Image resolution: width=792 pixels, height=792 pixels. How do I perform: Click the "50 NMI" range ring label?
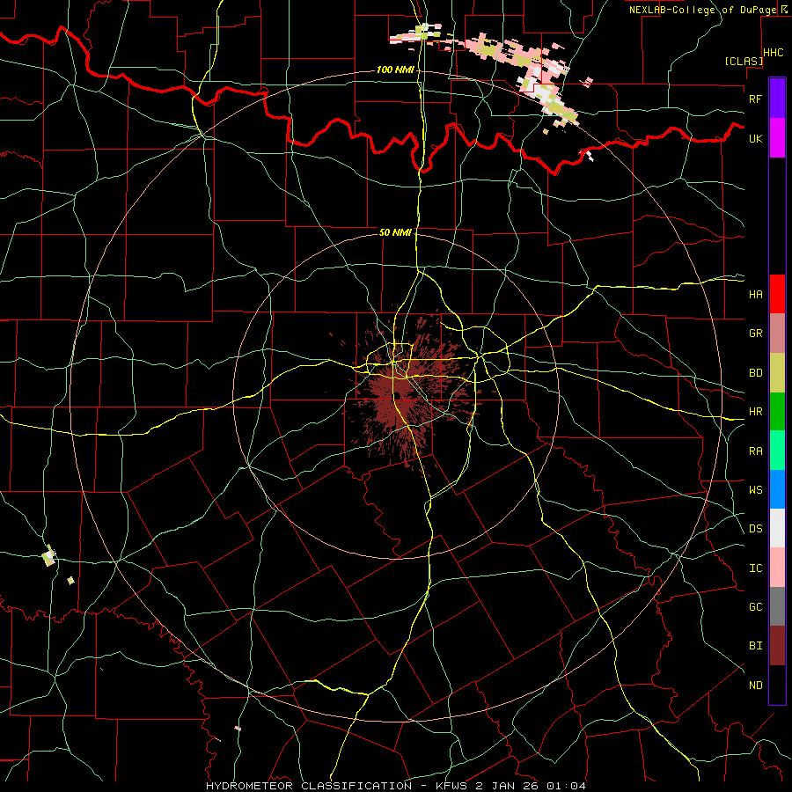(x=395, y=232)
